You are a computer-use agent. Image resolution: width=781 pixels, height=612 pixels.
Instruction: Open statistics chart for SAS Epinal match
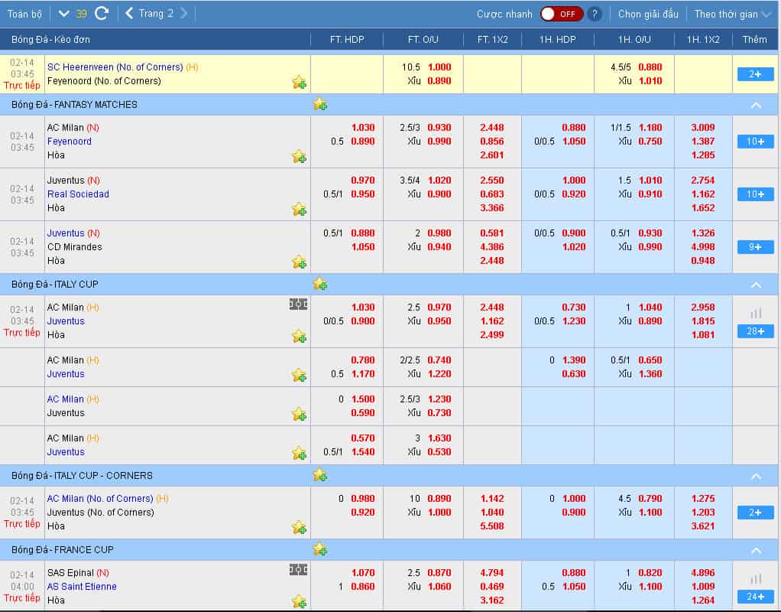coord(756,578)
